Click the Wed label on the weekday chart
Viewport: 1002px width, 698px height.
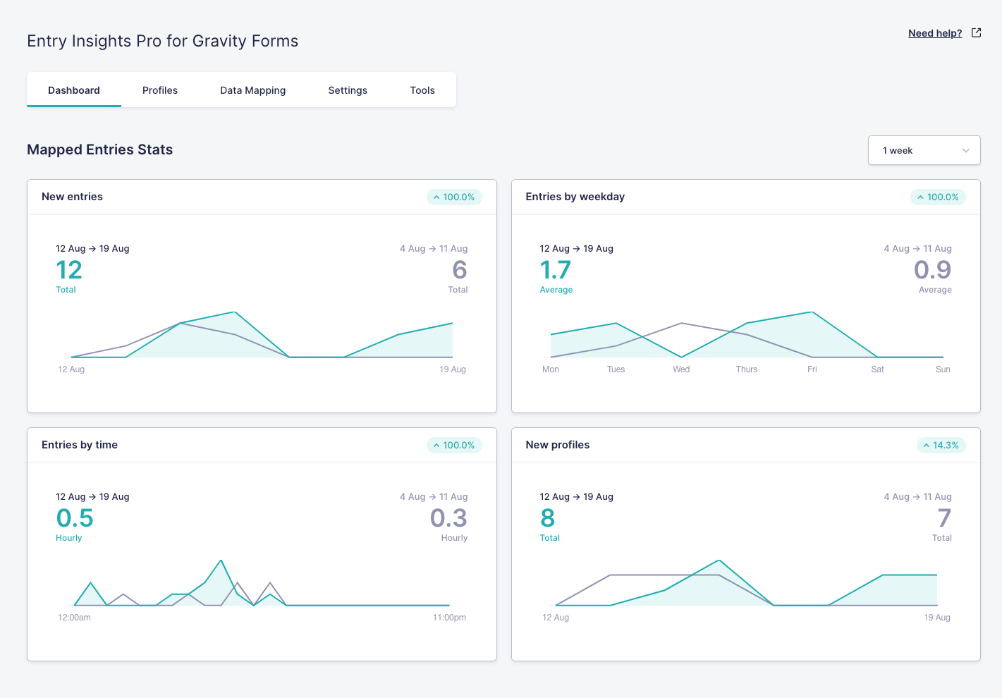tap(681, 369)
